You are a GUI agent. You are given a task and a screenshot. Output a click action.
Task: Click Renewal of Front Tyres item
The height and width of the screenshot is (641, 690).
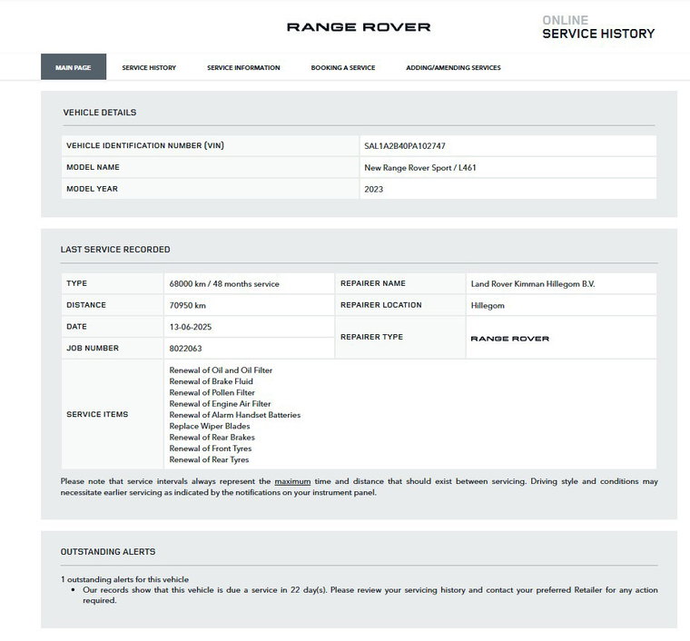(x=211, y=449)
